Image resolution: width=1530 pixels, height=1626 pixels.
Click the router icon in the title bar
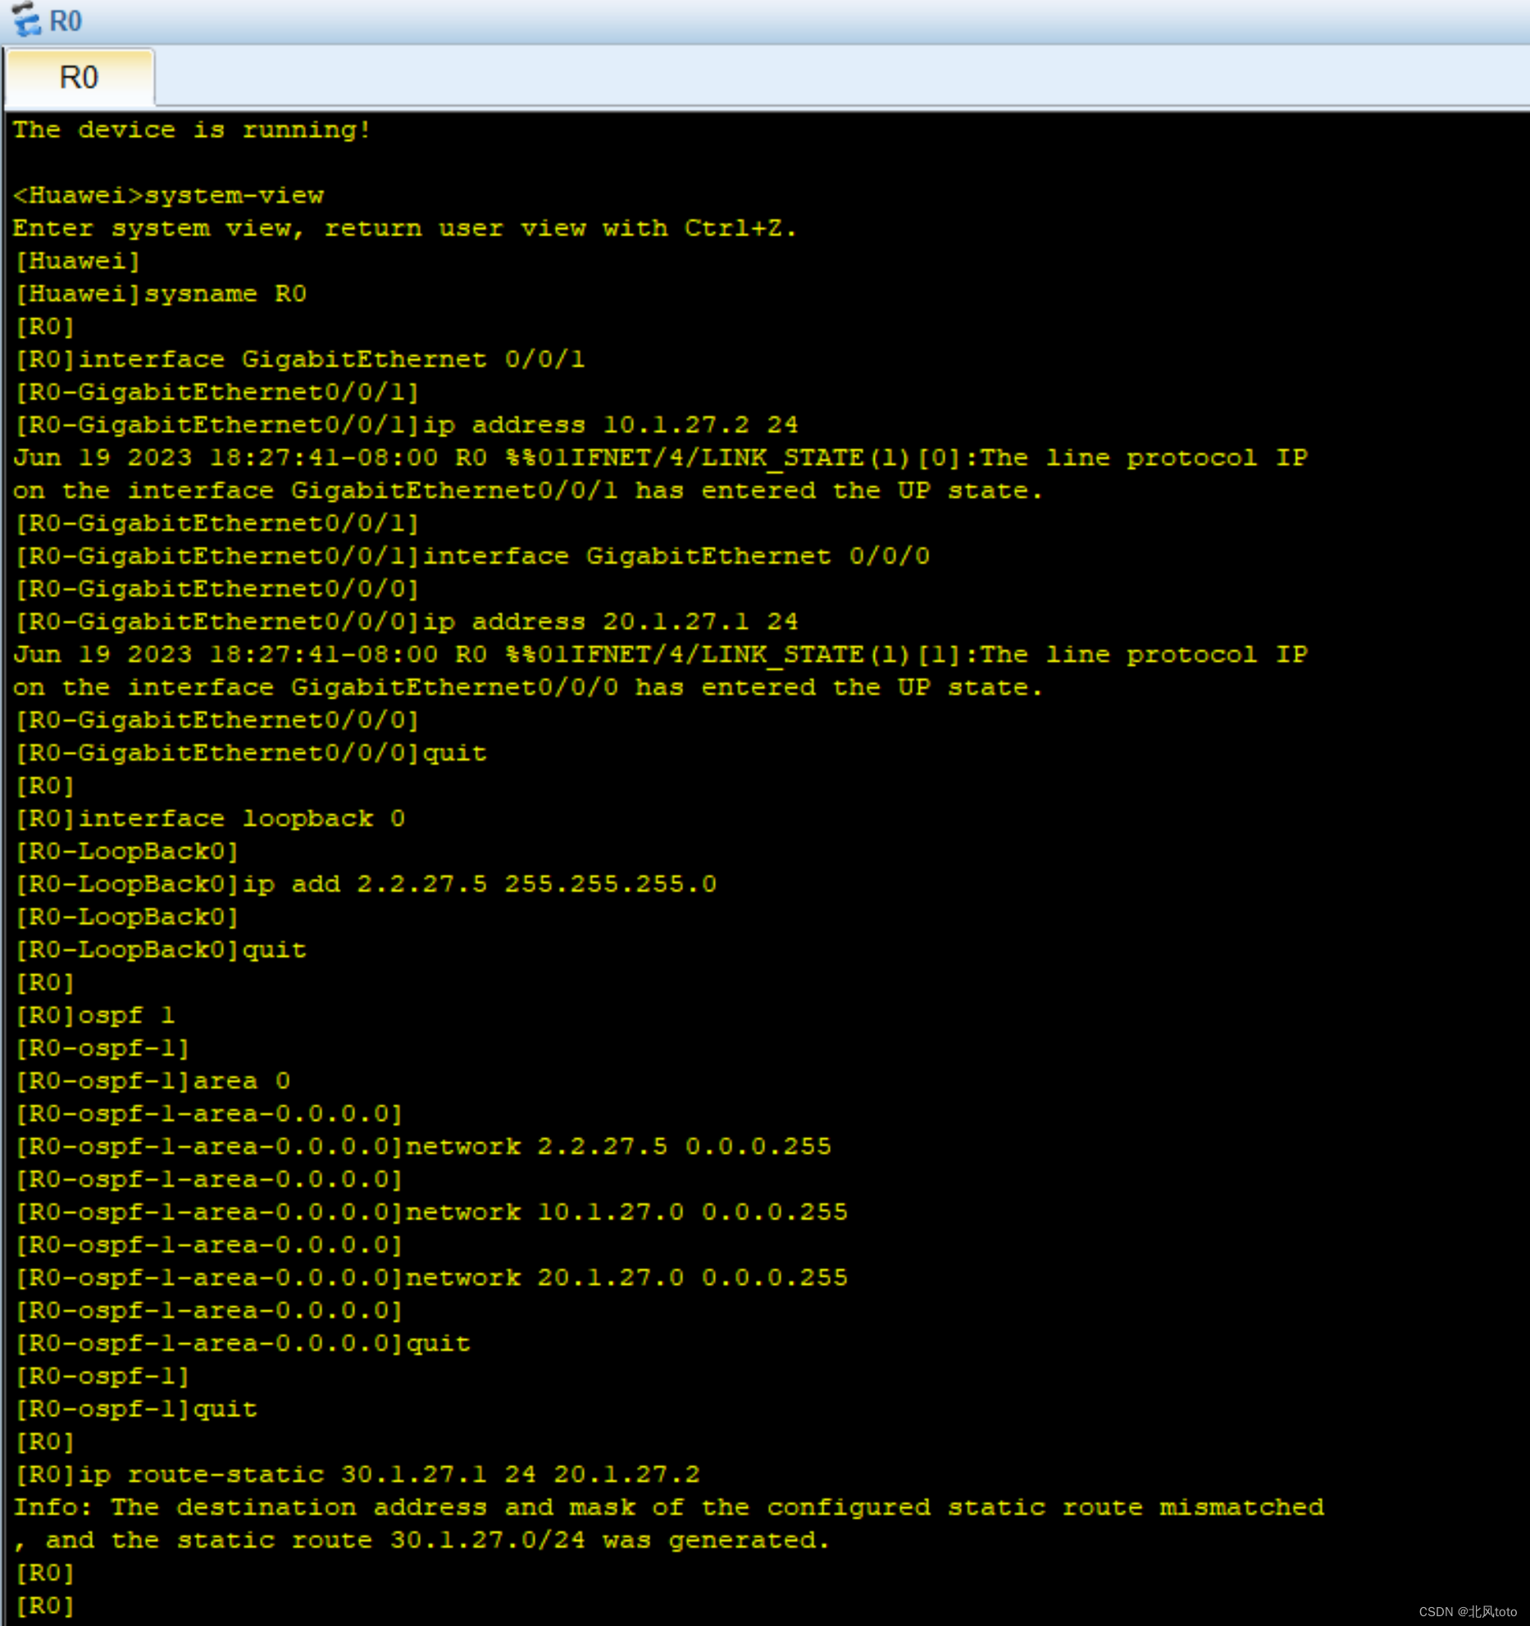point(25,19)
